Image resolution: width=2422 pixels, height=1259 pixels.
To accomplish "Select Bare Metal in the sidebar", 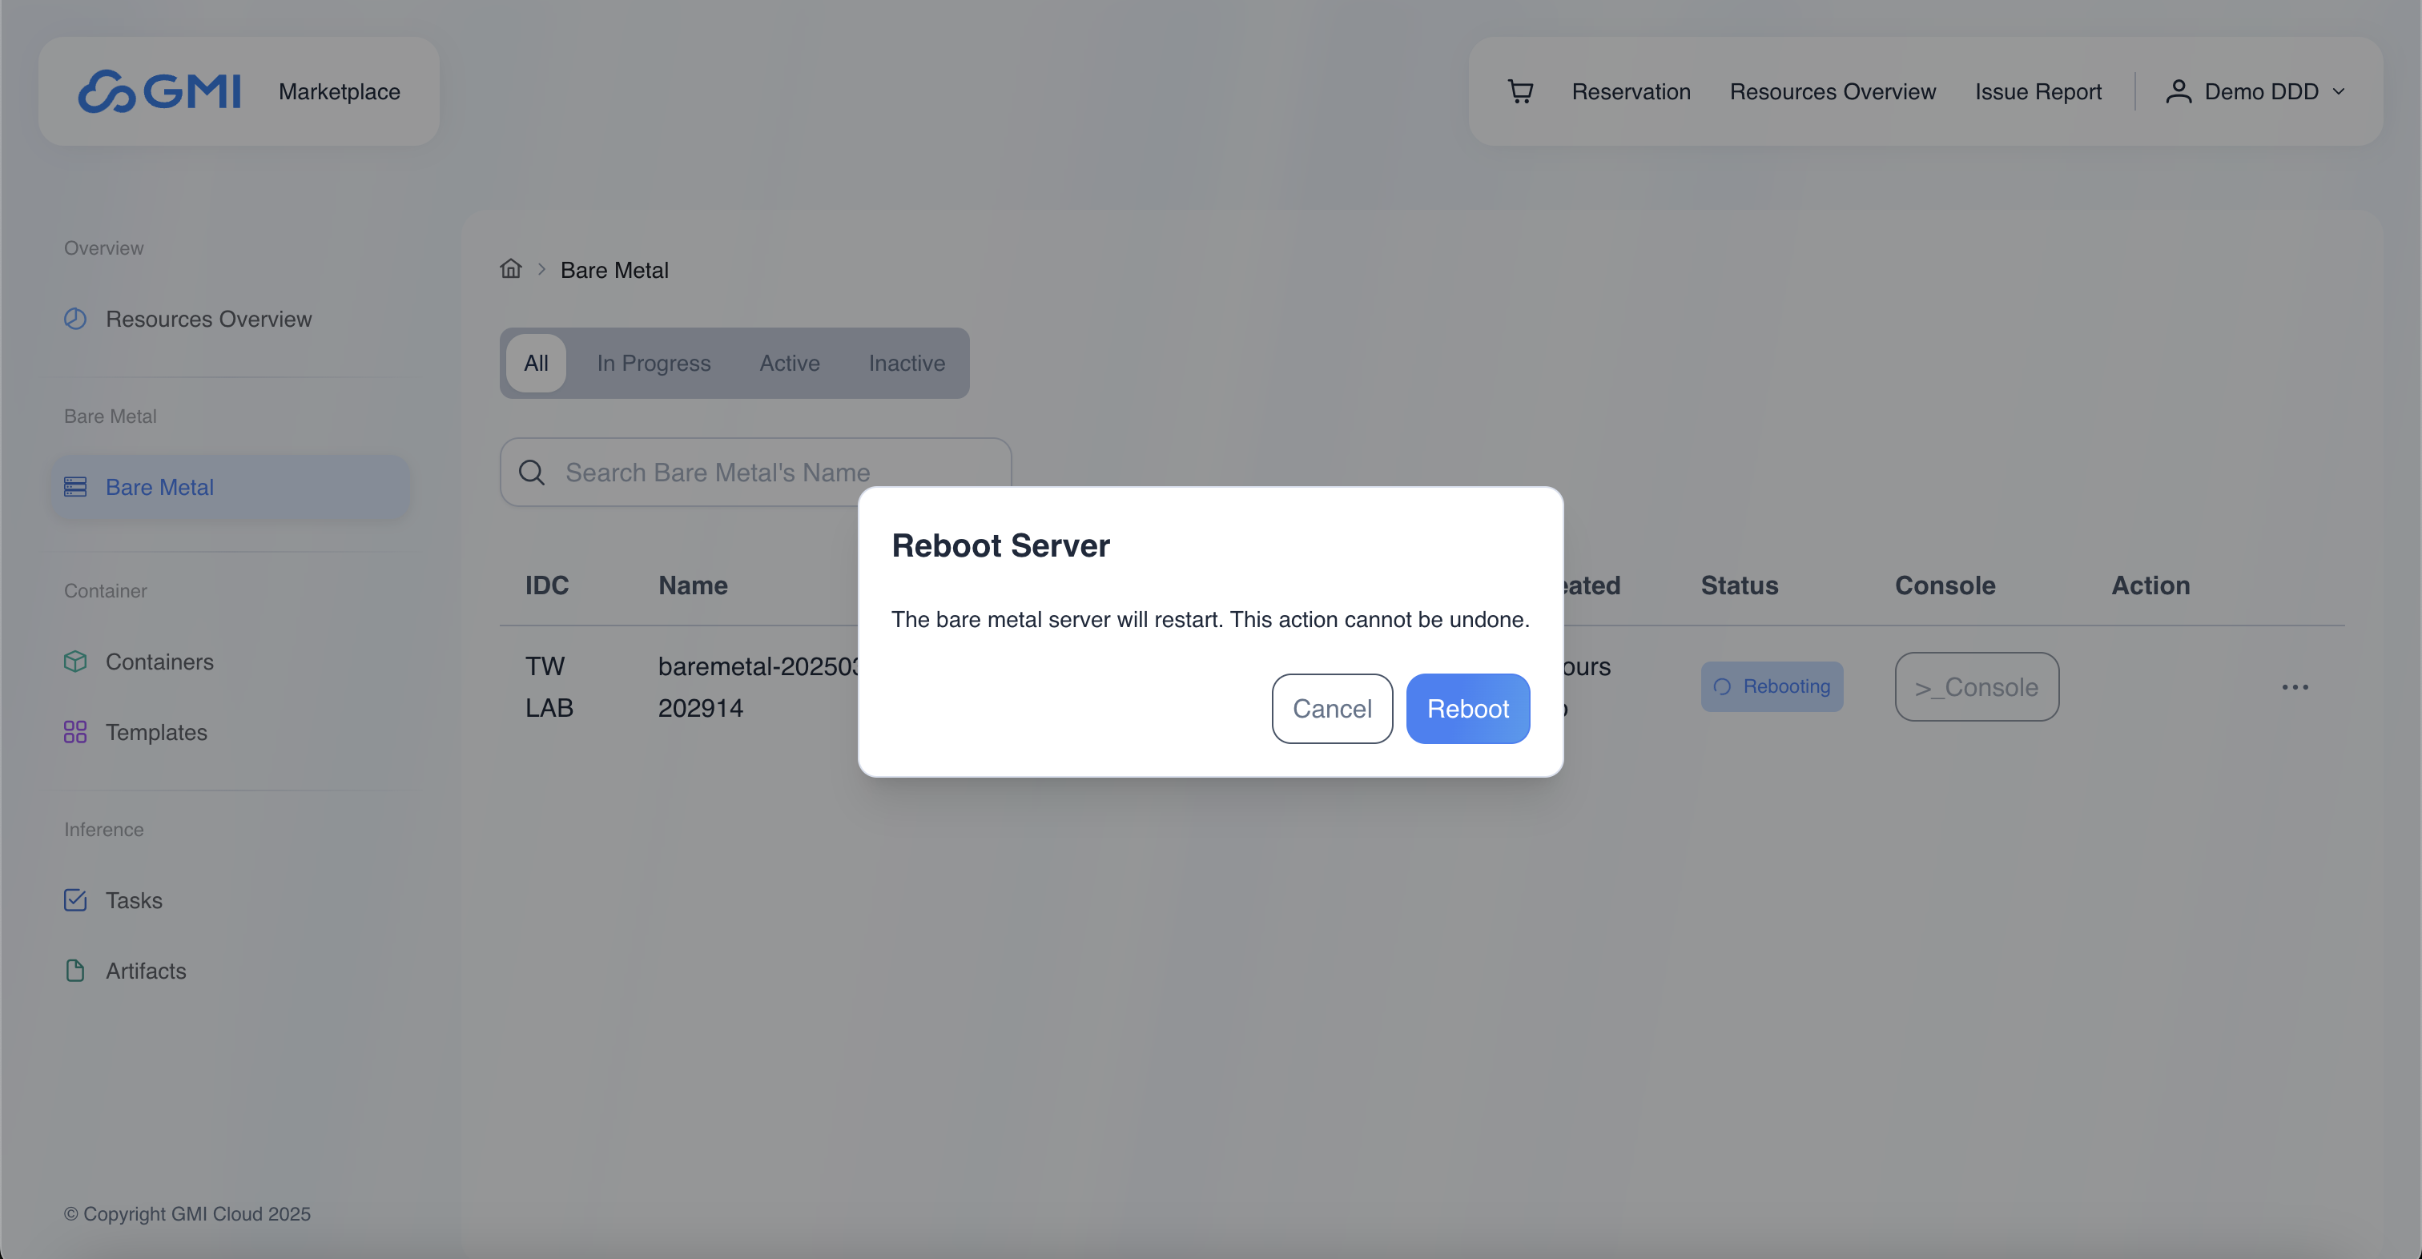I will pyautogui.click(x=231, y=487).
